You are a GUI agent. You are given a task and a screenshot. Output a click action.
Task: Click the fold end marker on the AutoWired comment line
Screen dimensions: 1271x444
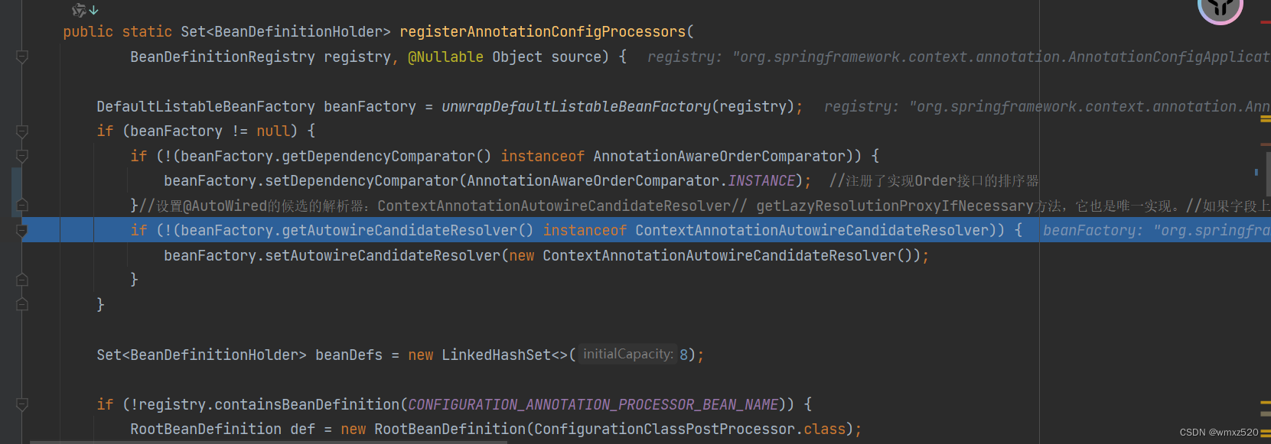point(22,205)
